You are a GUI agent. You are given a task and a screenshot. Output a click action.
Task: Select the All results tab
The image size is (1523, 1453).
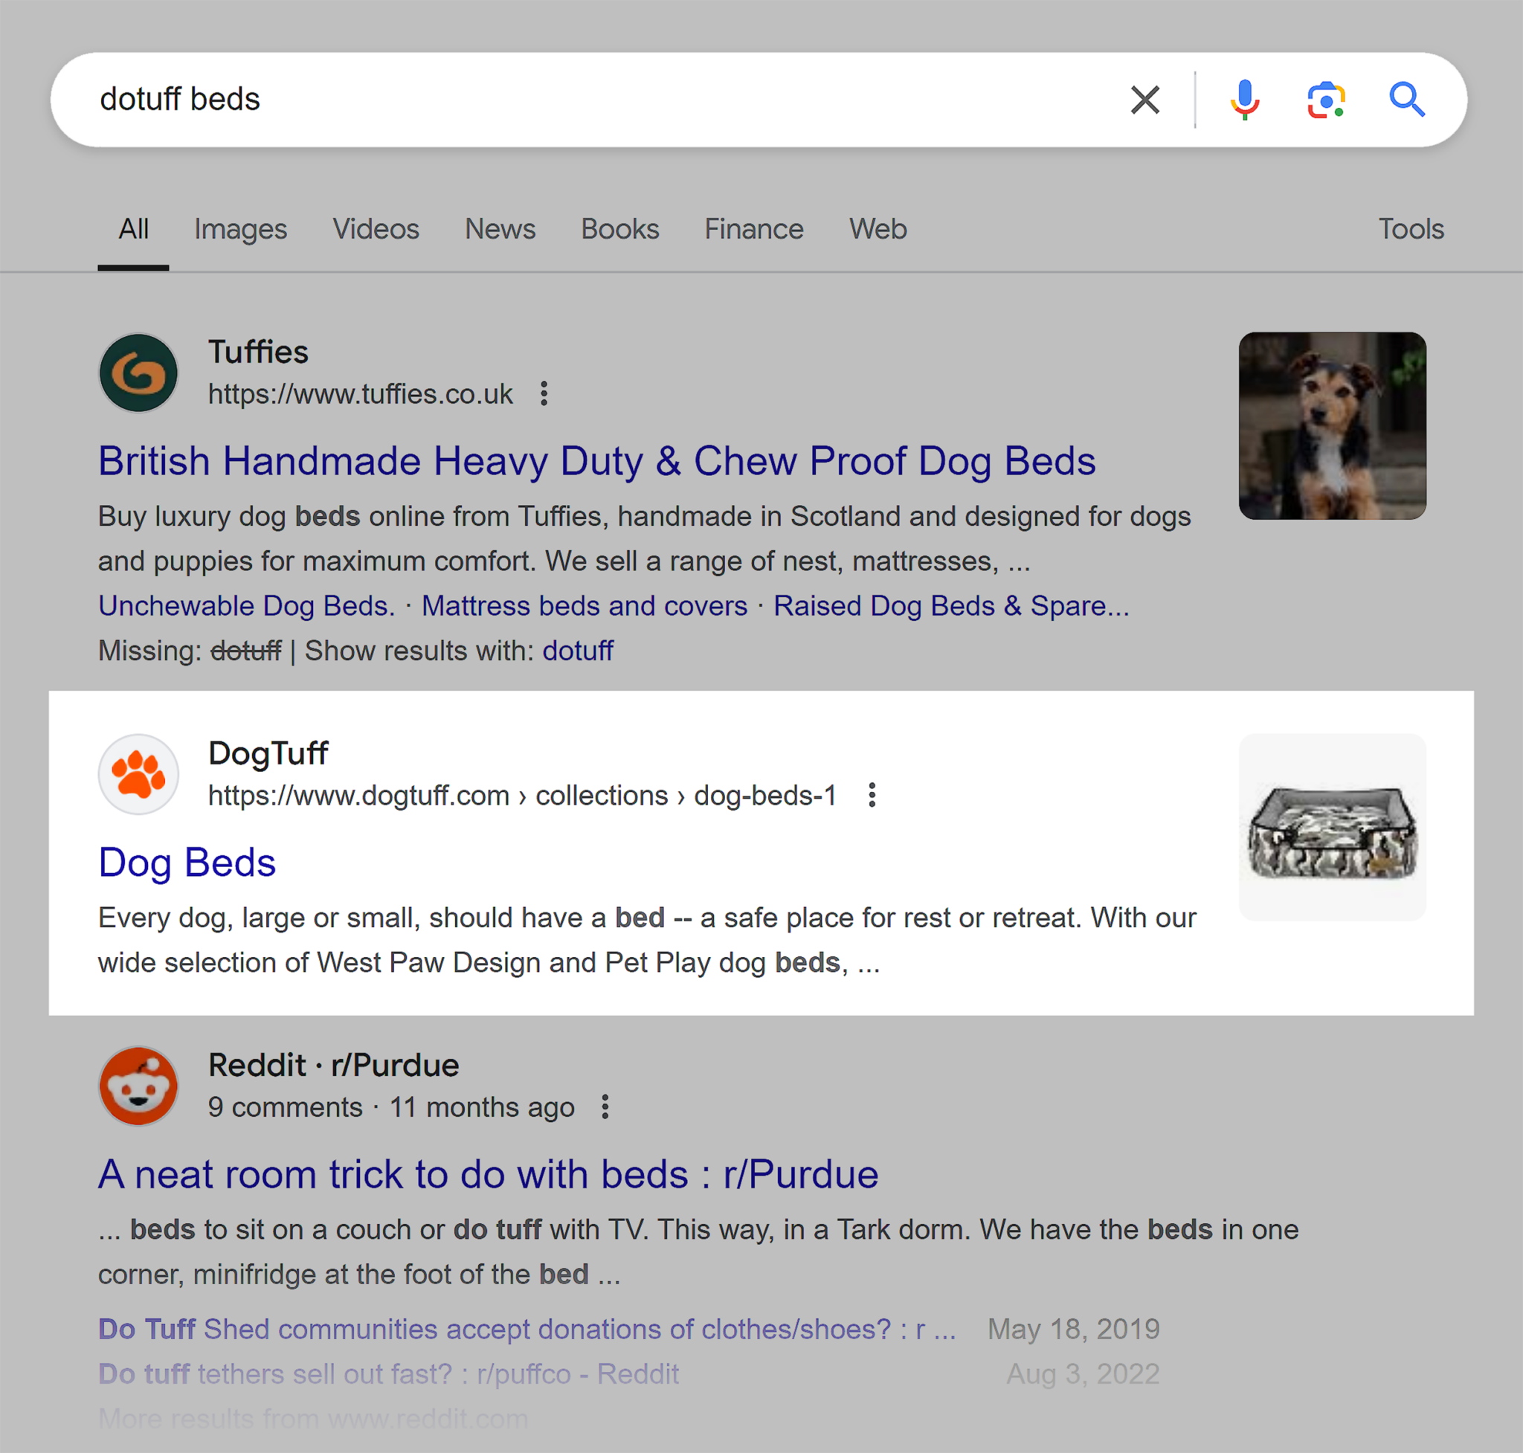132,230
